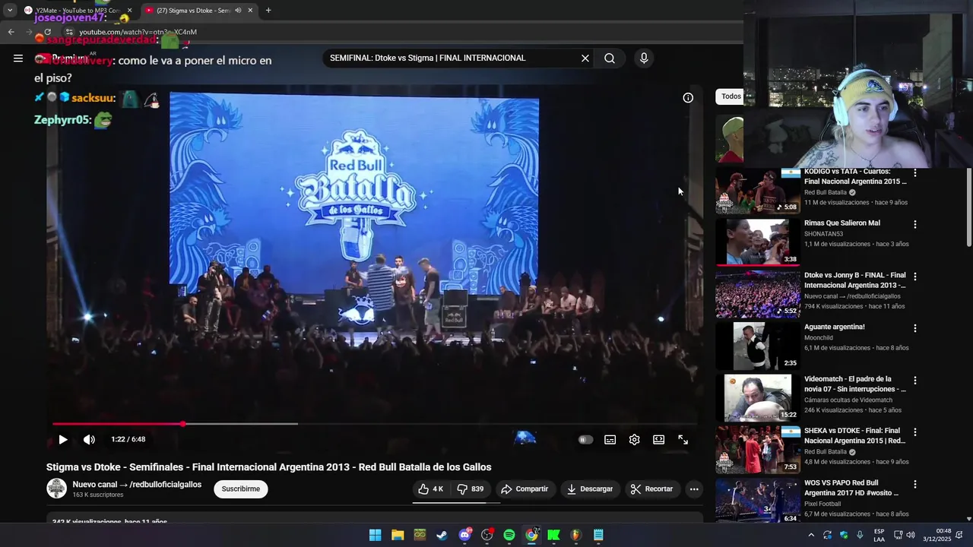The width and height of the screenshot is (973, 547).
Task: Enter full screen mode
Action: (683, 439)
